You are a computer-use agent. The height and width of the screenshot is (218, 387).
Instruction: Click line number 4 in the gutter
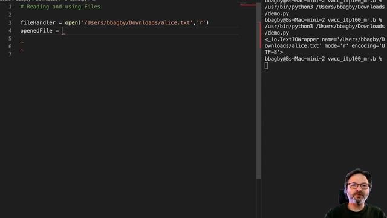[10, 31]
